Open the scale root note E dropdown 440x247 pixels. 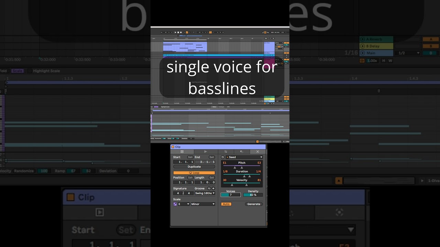[184, 204]
